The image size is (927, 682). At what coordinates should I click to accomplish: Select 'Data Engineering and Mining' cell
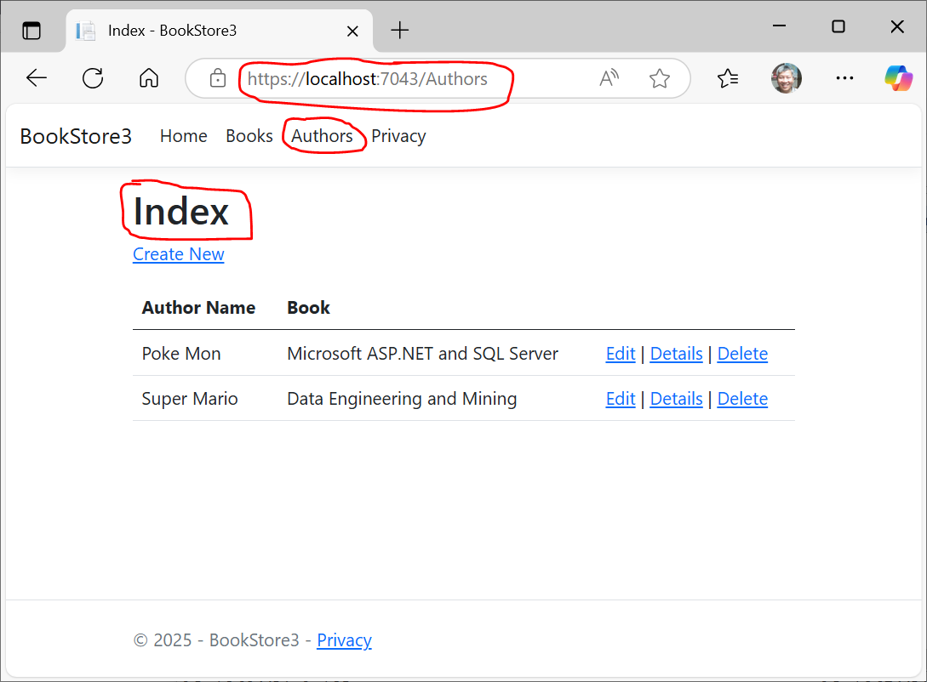click(402, 399)
